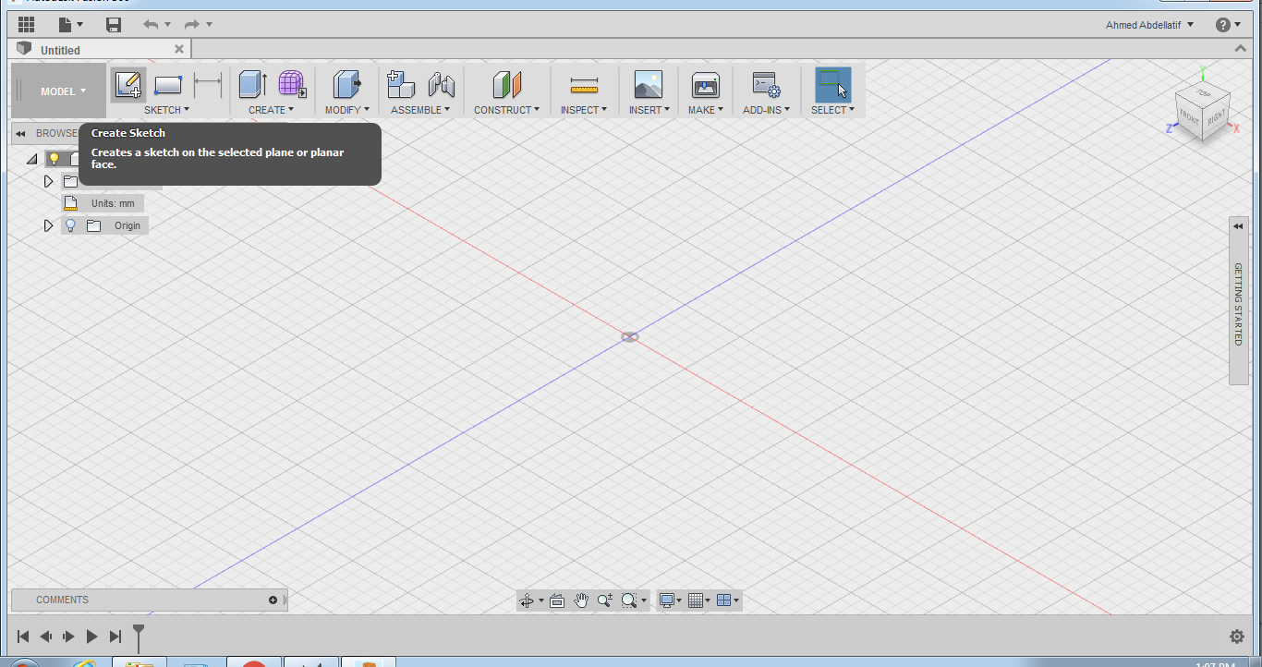The image size is (1262, 667).
Task: Click the Undo arrow
Action: pos(151,24)
